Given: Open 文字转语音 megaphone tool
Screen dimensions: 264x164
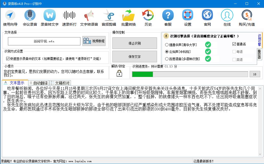Looking at the screenshot, I should (x=89, y=15).
